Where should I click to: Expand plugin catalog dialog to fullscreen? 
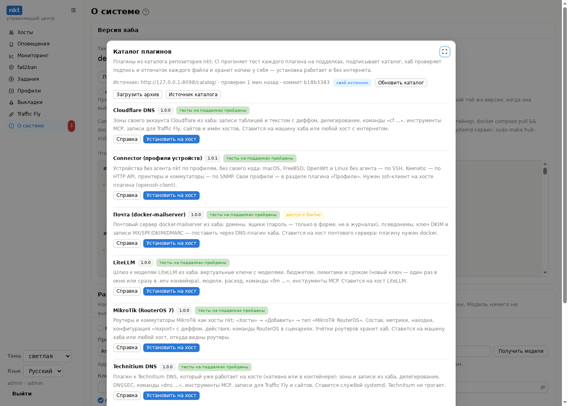coord(445,52)
